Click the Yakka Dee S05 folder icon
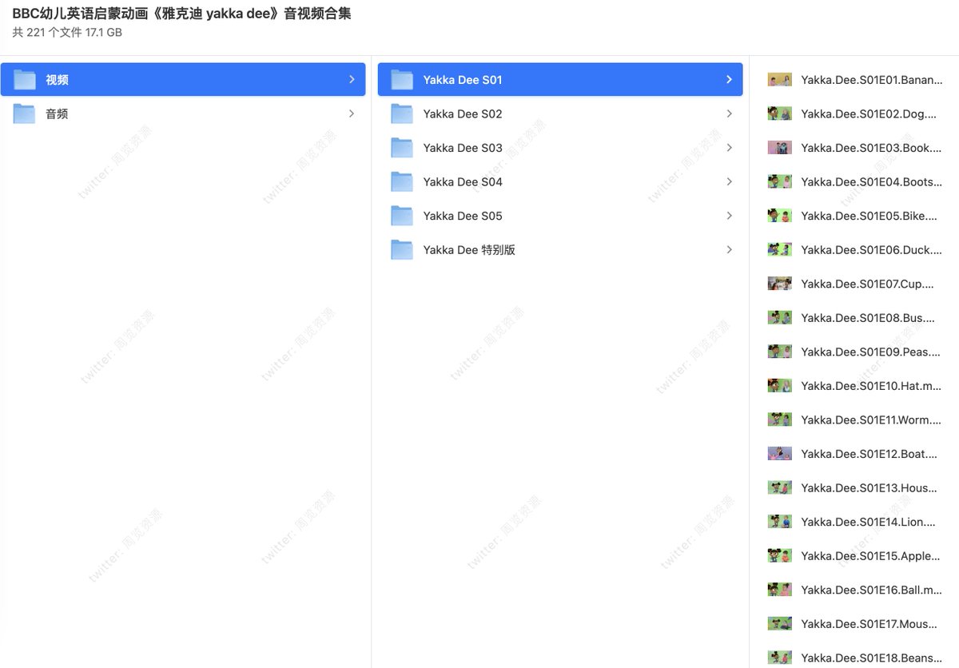The image size is (959, 668). click(402, 216)
